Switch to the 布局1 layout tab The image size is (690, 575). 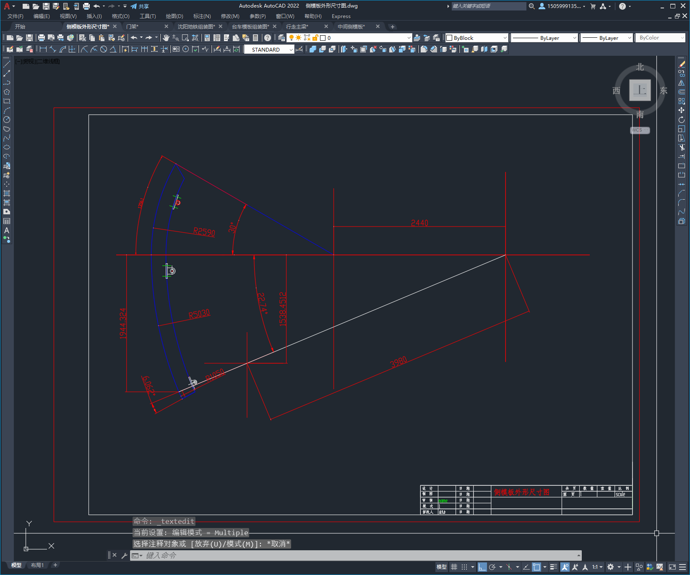point(37,565)
